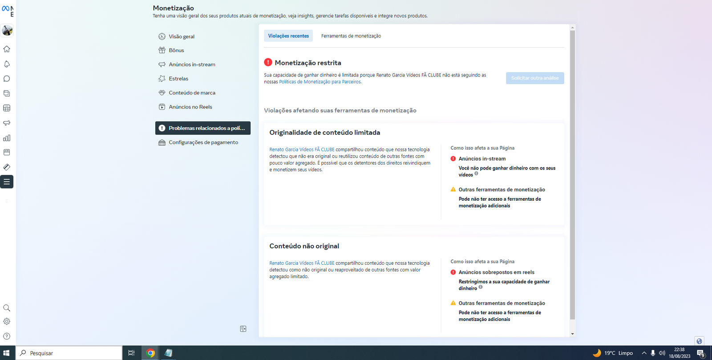Open the content posts icon in sidebar
This screenshot has width=712, height=360.
tap(7, 93)
